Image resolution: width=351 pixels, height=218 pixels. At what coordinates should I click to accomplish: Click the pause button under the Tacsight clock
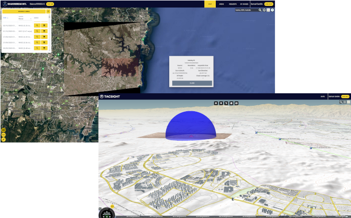click(x=107, y=217)
